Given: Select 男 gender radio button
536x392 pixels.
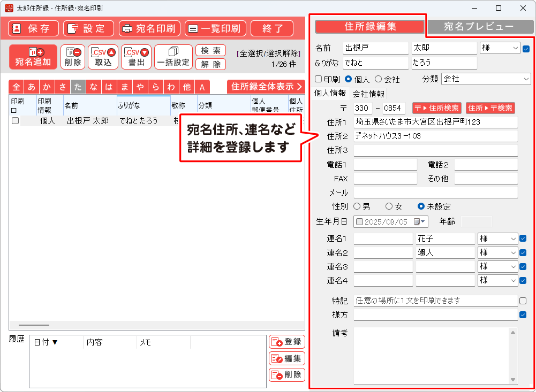Looking at the screenshot, I should coord(357,206).
